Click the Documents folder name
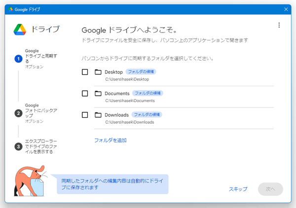Viewport: 296px width, 208px height. (117, 94)
